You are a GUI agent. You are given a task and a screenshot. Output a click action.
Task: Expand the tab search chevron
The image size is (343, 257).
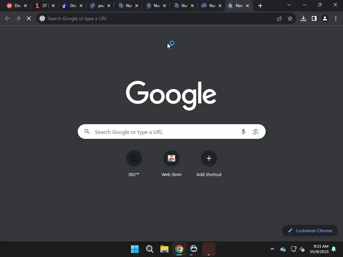[289, 5]
